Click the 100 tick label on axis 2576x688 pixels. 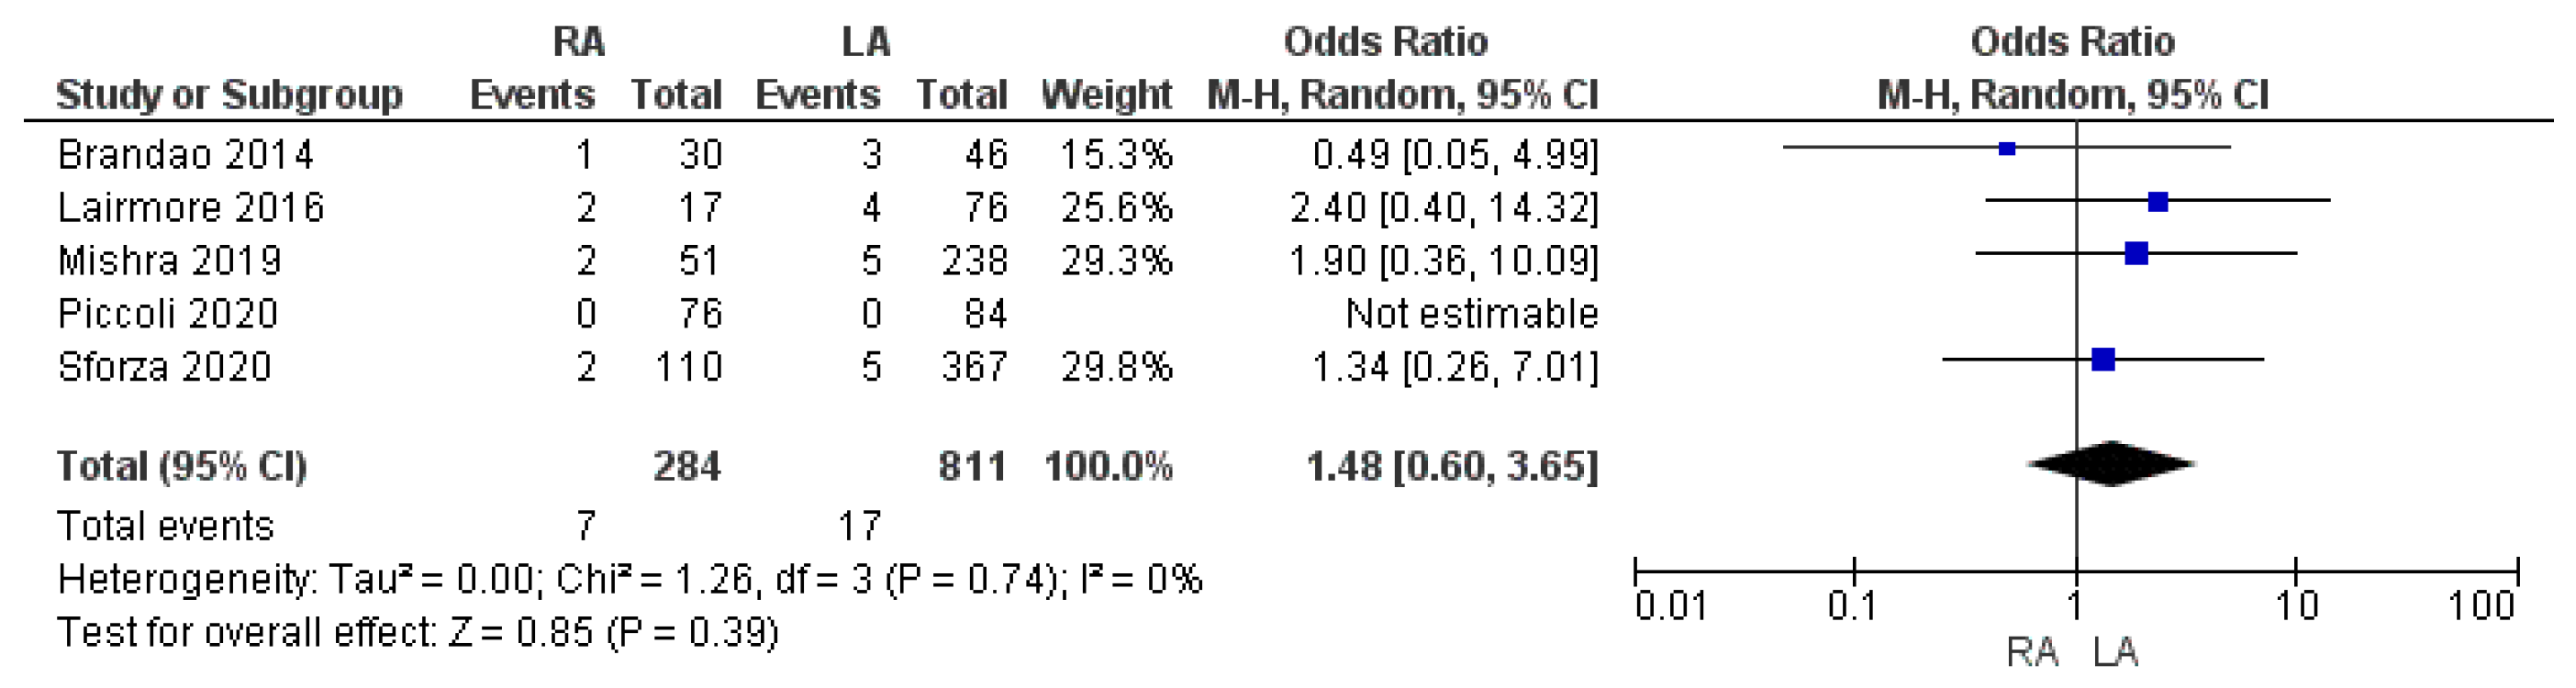2481,606
